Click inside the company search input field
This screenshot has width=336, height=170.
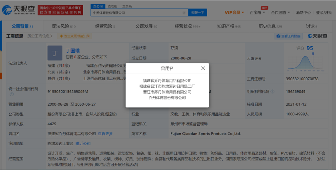tap(136, 13)
